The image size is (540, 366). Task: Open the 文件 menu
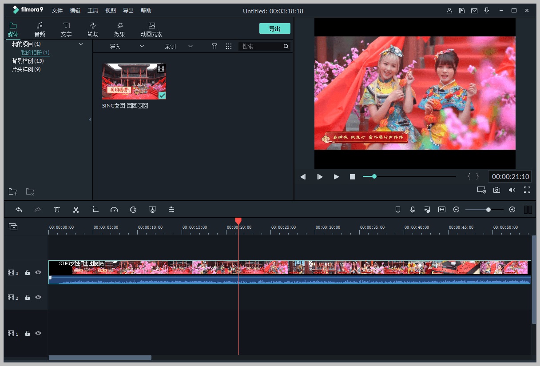57,11
